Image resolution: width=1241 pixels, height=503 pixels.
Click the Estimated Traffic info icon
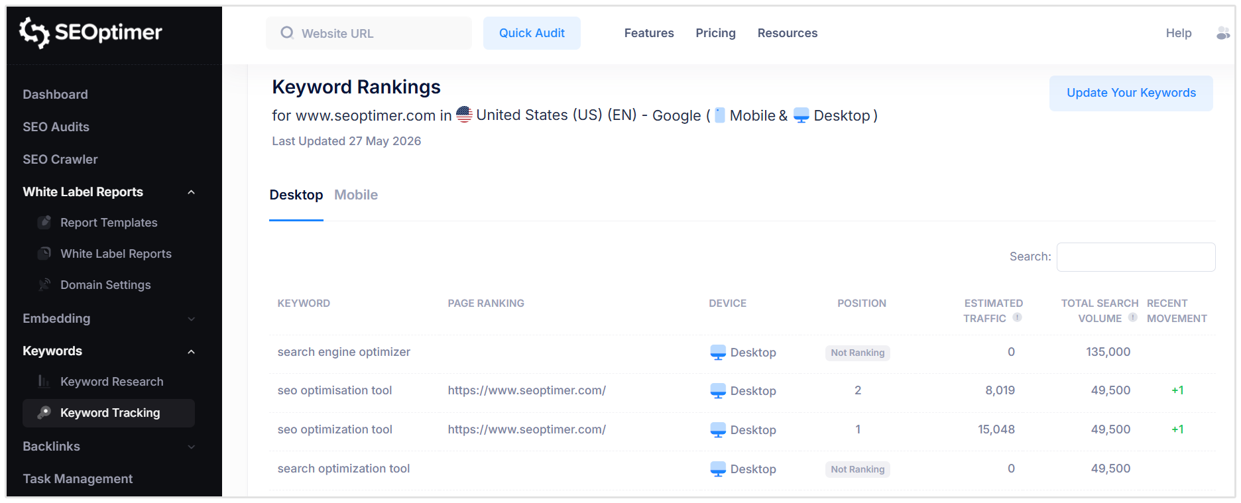click(1017, 317)
